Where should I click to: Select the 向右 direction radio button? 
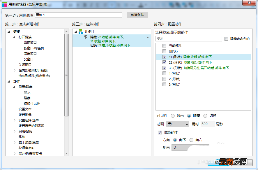coord(191,140)
